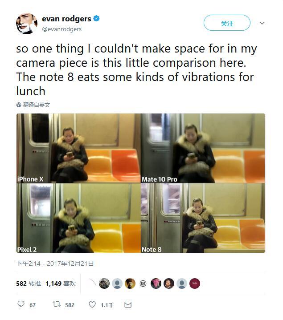Image resolution: width=283 pixels, height=320 pixels.
Task: Open evan rodgers' profile avatar
Action: (x=27, y=24)
